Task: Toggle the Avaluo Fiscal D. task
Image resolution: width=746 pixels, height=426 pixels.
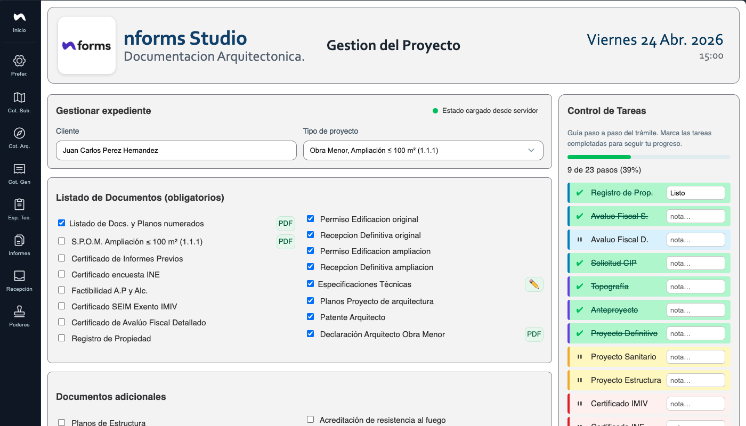Action: pos(580,240)
